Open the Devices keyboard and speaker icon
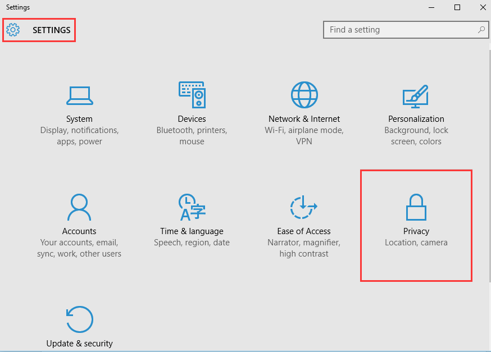Image resolution: width=491 pixels, height=352 pixels. (192, 95)
